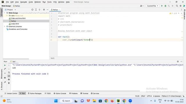This screenshot has width=186, height=104.
Task: Click the Python 3.11 interpreter status widget
Action: 171,96
